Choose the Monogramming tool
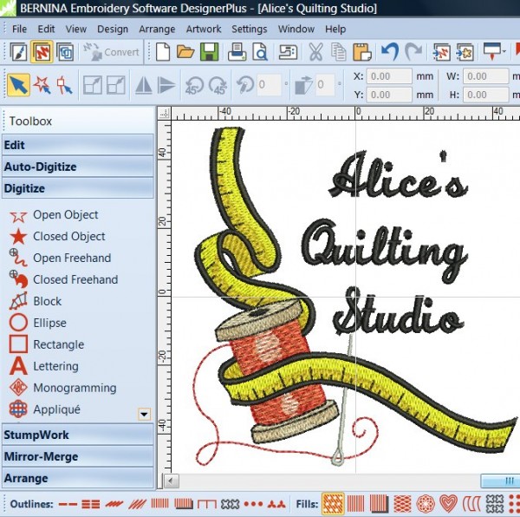Viewport: 520px width, 517px height. 74,388
